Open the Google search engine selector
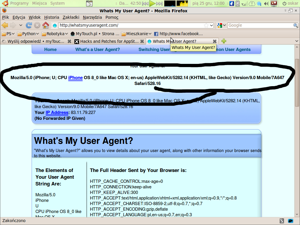 coord(221,25)
